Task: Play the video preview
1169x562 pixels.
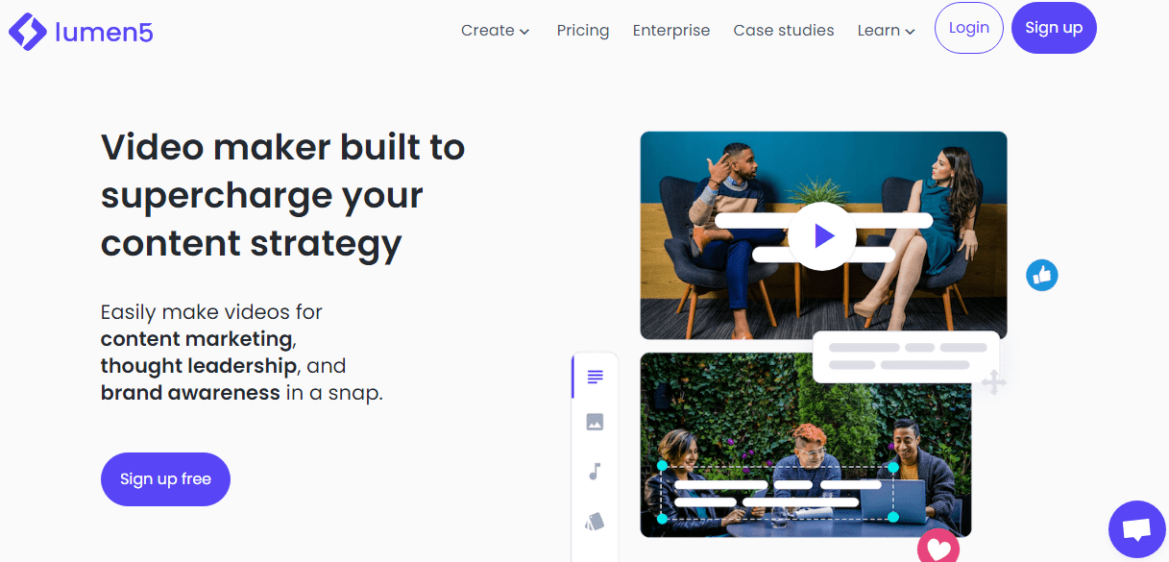Action: pos(822,235)
